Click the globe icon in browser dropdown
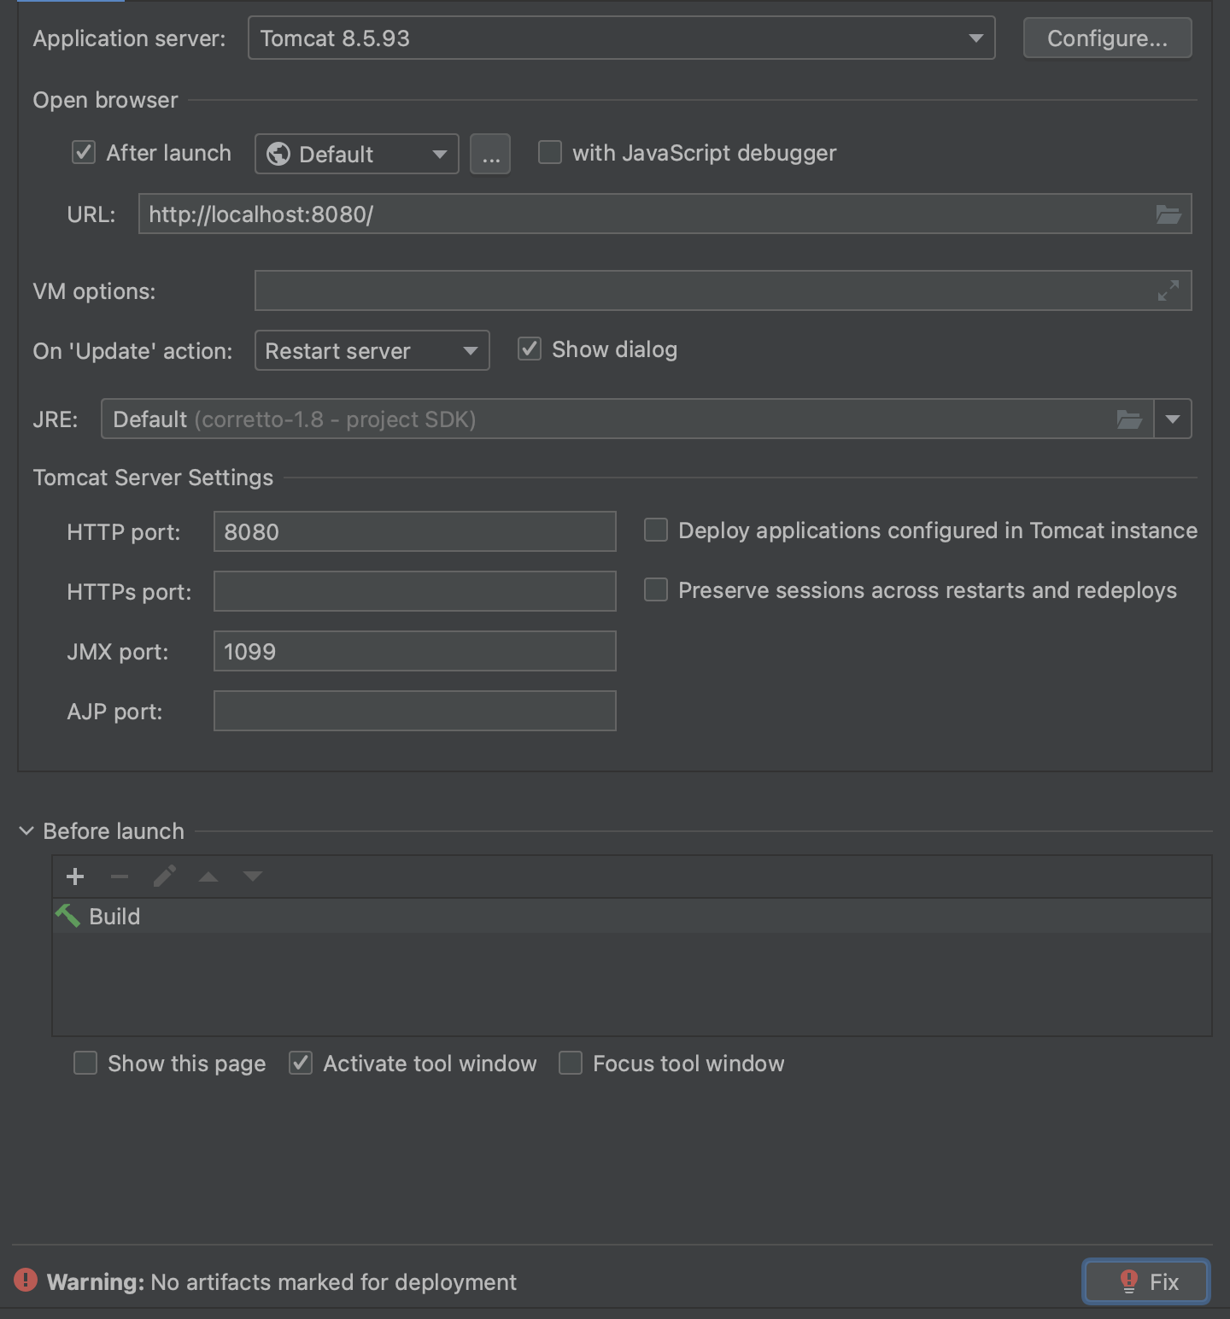The image size is (1230, 1319). click(x=278, y=154)
